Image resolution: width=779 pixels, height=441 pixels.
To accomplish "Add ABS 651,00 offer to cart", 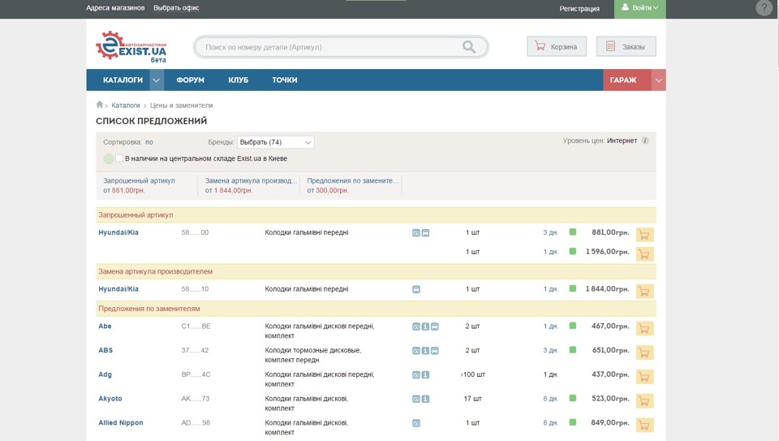I will coord(644,352).
